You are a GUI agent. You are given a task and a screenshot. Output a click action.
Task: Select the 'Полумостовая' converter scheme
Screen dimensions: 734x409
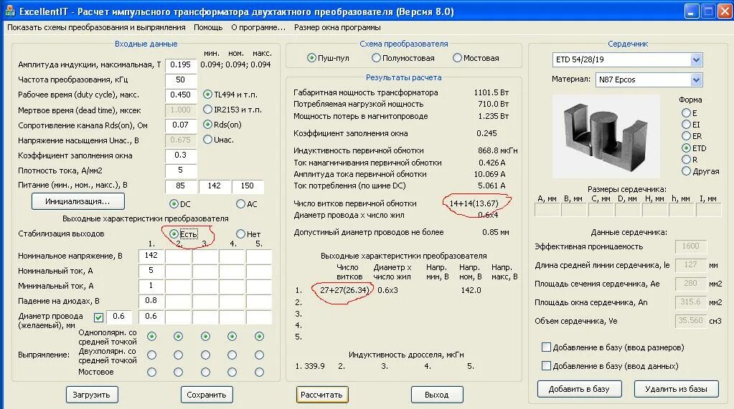(376, 58)
